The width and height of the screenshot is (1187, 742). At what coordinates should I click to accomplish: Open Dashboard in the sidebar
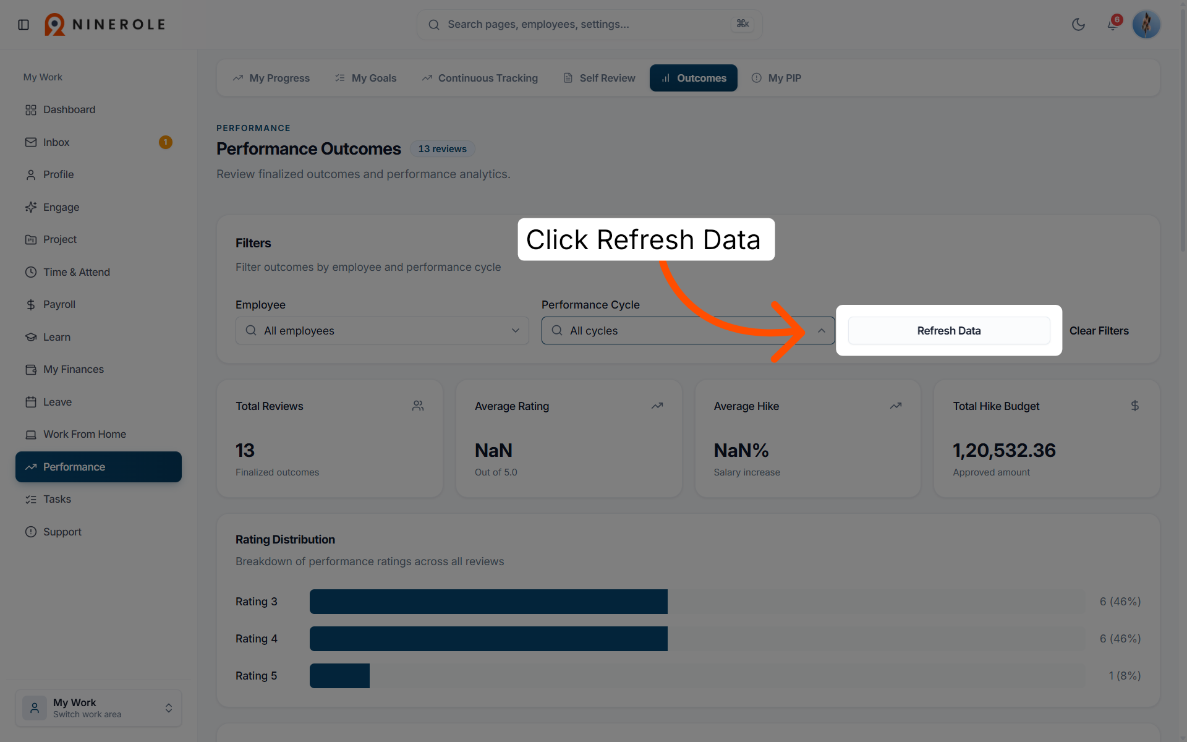pos(98,109)
